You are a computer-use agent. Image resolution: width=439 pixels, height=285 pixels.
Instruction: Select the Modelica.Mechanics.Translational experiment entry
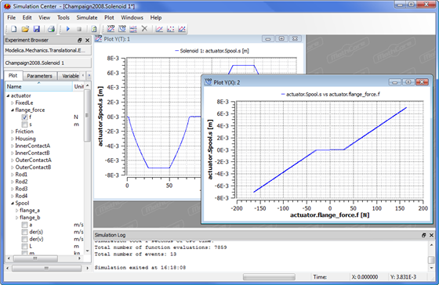pyautogui.click(x=48, y=50)
